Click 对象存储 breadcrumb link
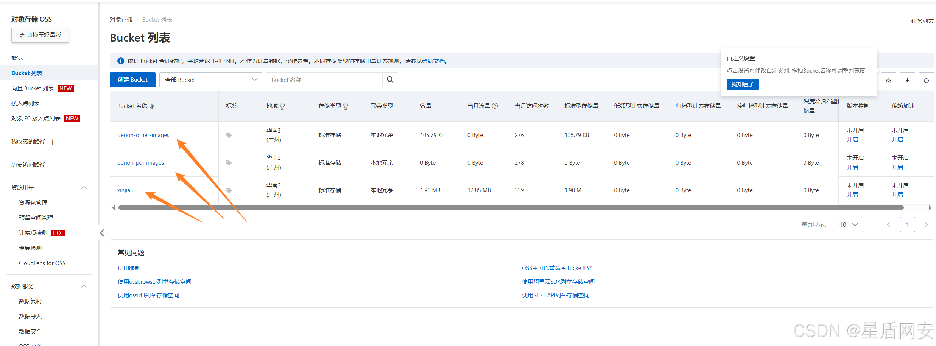Image resolution: width=936 pixels, height=346 pixels. 121,20
